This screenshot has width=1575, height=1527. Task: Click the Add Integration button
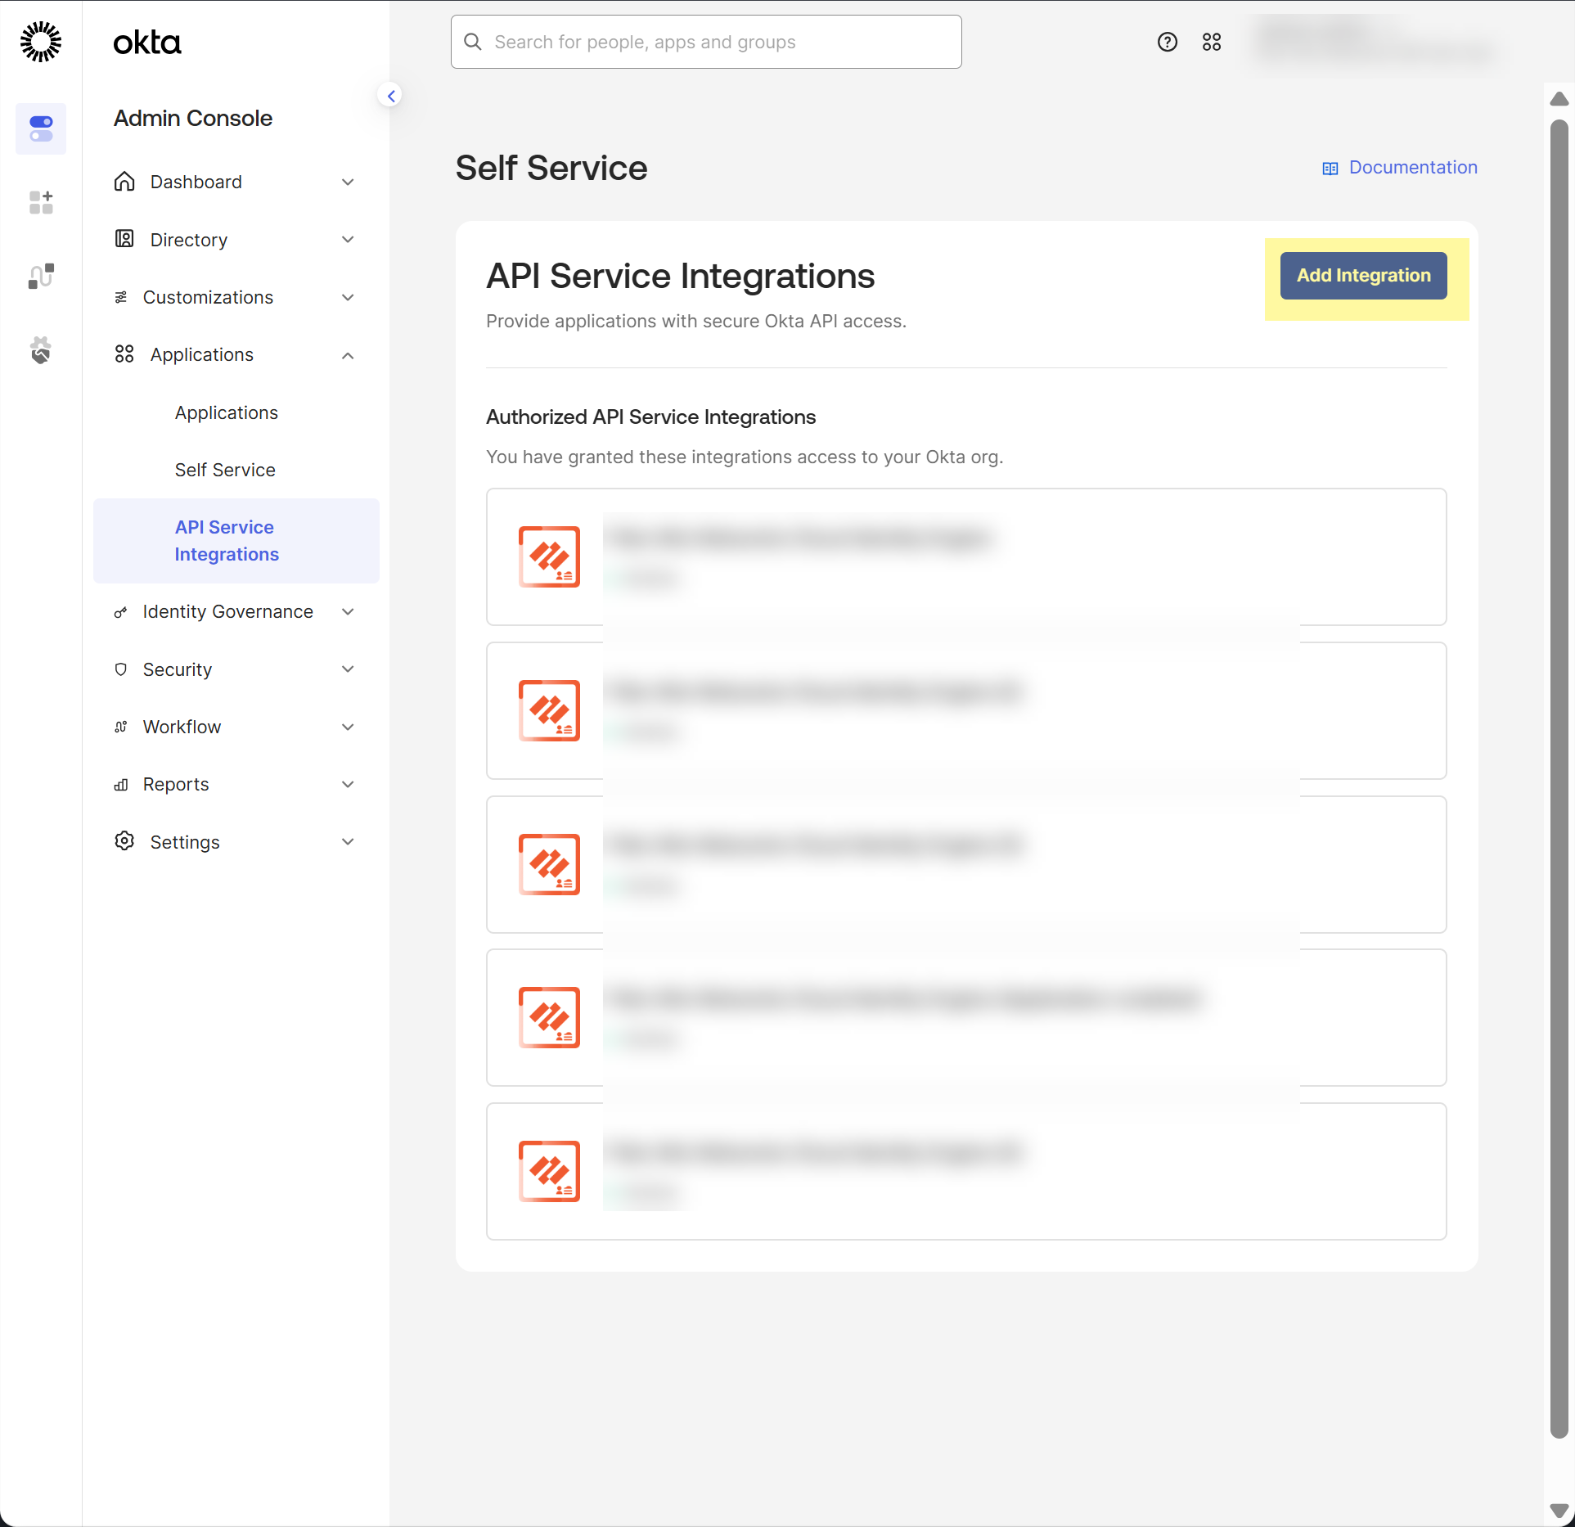pyautogui.click(x=1363, y=276)
